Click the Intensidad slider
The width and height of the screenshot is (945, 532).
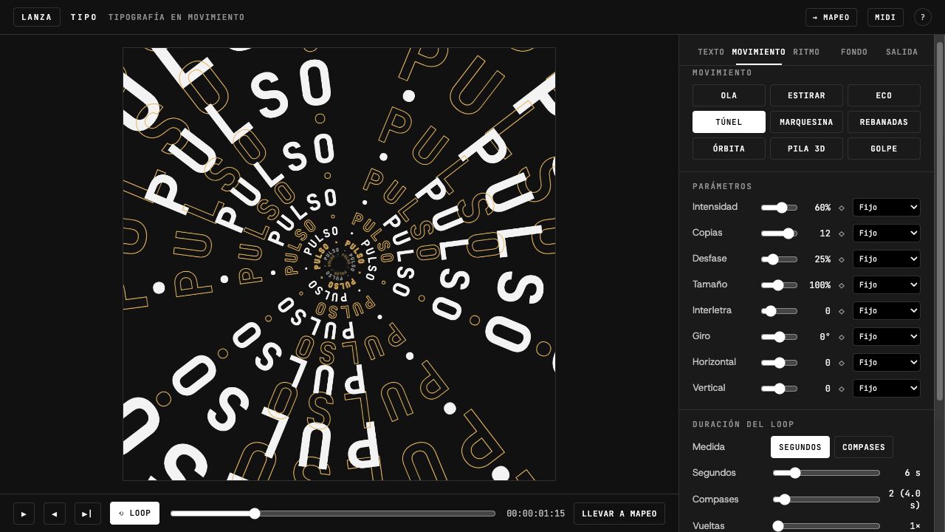click(780, 208)
